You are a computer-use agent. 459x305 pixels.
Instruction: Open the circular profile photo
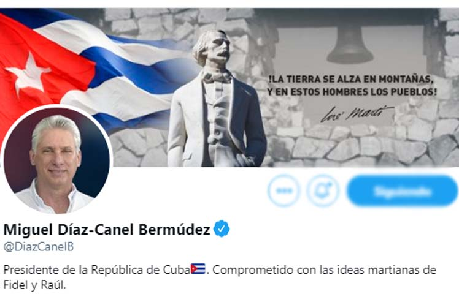pyautogui.click(x=57, y=159)
